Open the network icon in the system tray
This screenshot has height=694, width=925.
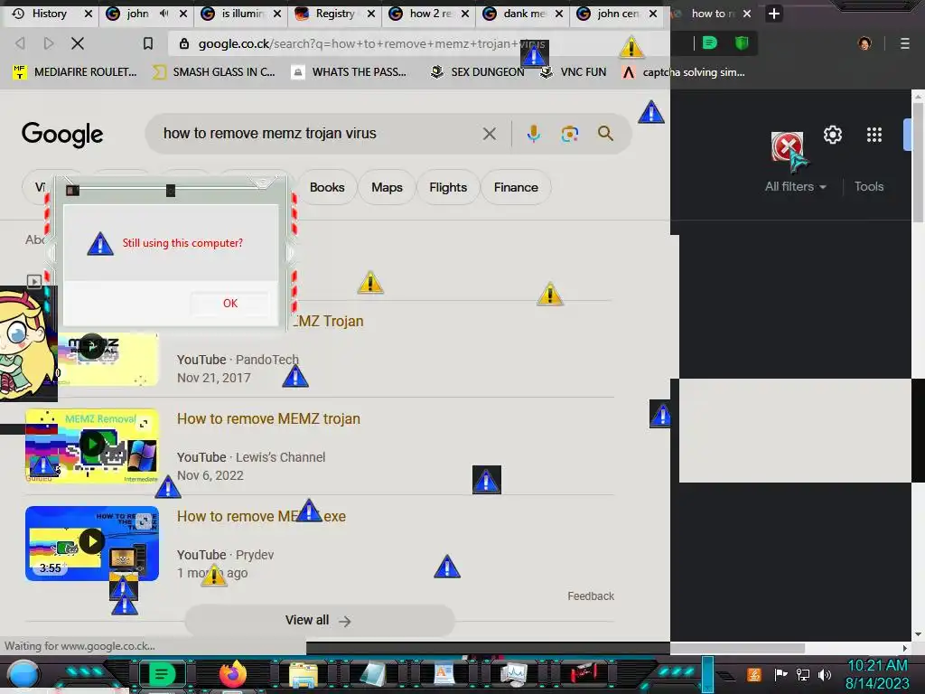pyautogui.click(x=803, y=674)
